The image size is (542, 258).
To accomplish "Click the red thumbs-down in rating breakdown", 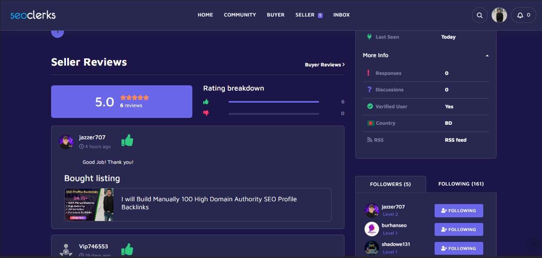I will (206, 113).
